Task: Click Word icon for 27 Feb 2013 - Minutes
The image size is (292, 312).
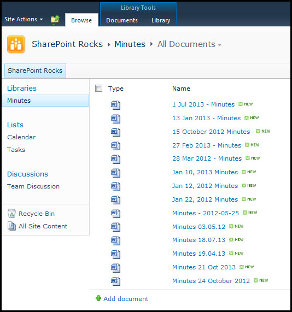Action: [115, 146]
